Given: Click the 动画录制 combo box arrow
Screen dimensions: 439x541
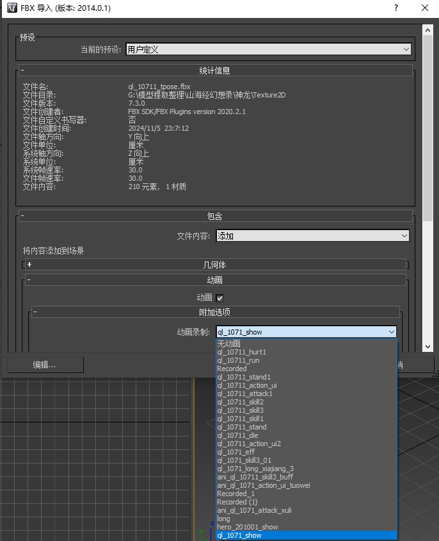Looking at the screenshot, I should tap(392, 332).
